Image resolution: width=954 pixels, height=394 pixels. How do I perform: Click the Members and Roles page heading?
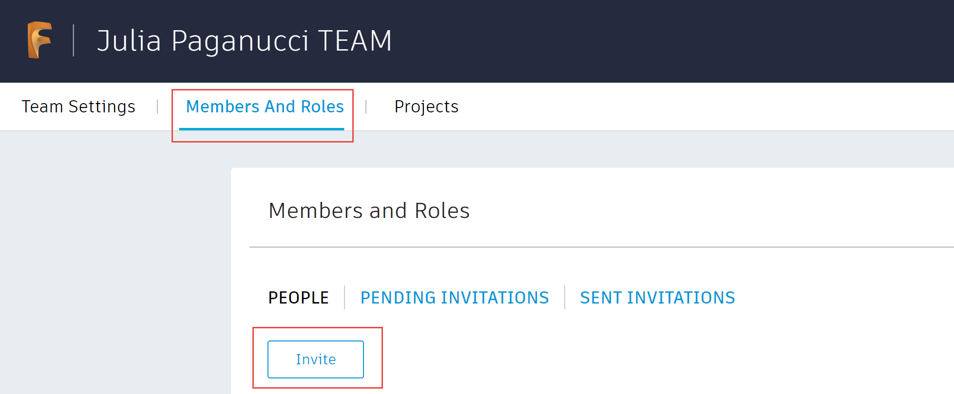(369, 210)
